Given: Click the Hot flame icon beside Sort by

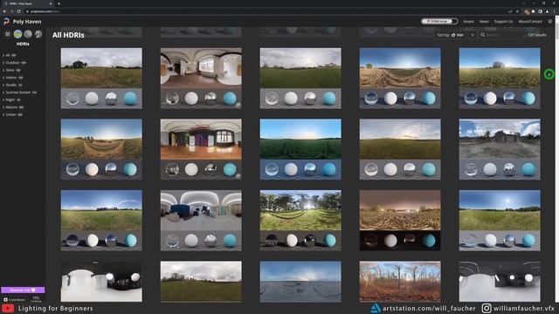Looking at the screenshot, I should 453,35.
